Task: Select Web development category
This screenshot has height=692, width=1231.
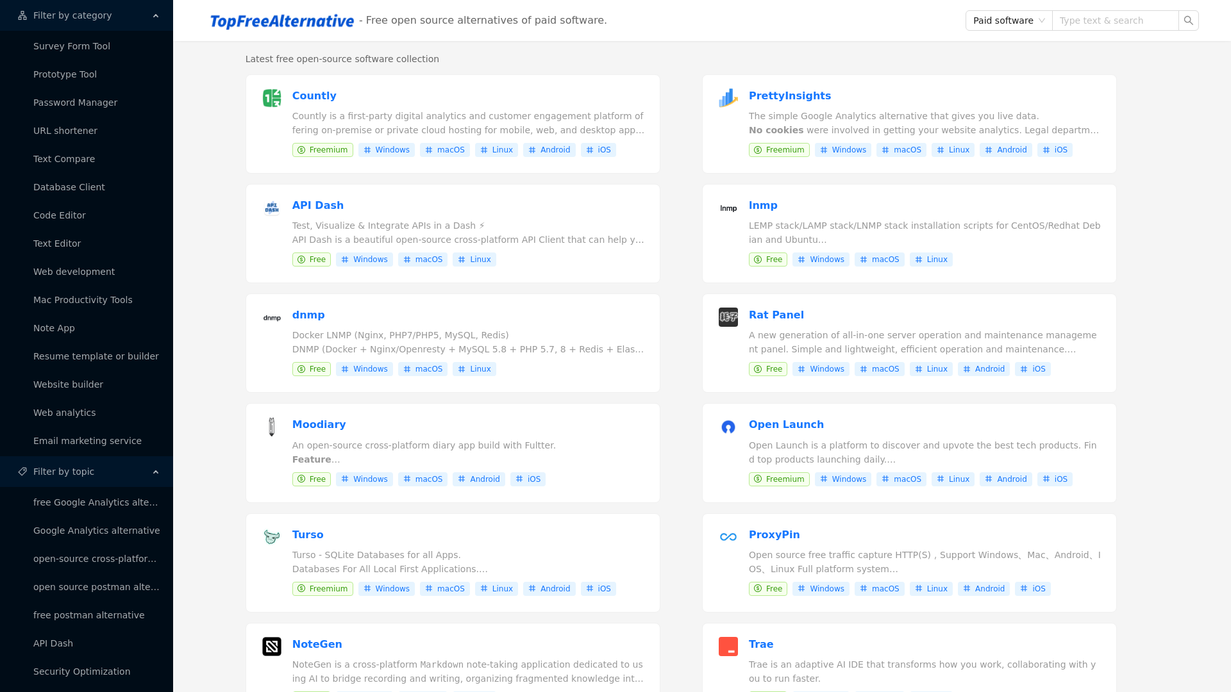Action: 87,272
